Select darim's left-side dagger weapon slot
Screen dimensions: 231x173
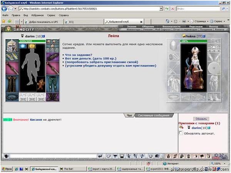(12, 68)
